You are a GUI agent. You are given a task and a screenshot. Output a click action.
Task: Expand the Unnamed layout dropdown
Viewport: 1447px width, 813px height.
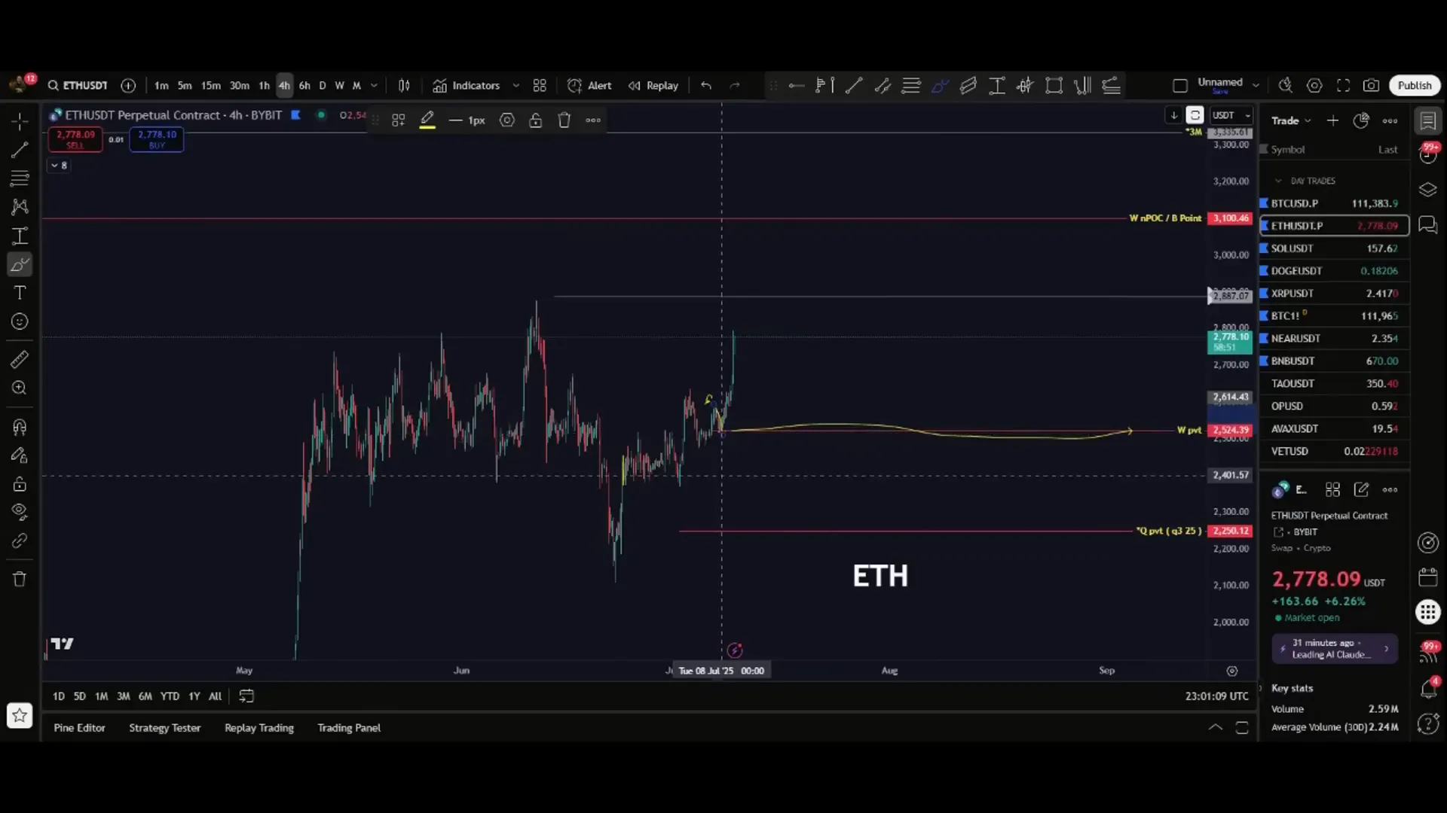[1256, 86]
